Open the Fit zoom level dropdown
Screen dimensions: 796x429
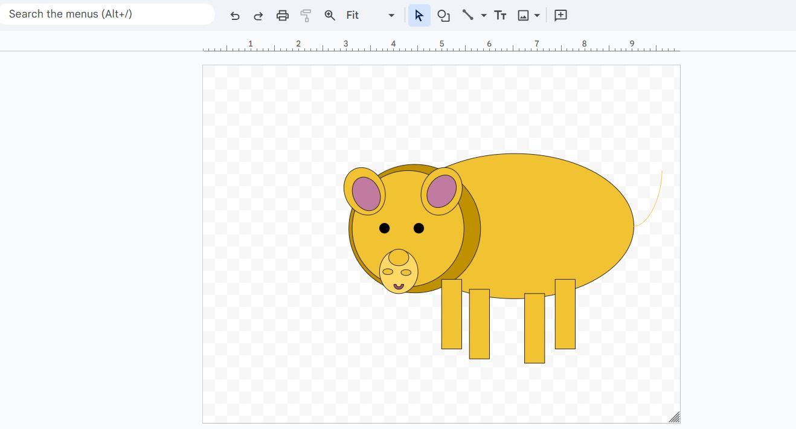tap(370, 16)
